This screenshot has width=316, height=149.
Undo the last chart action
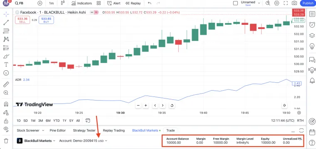pos(149,3)
